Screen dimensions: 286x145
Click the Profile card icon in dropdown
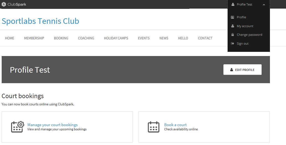point(233,17)
